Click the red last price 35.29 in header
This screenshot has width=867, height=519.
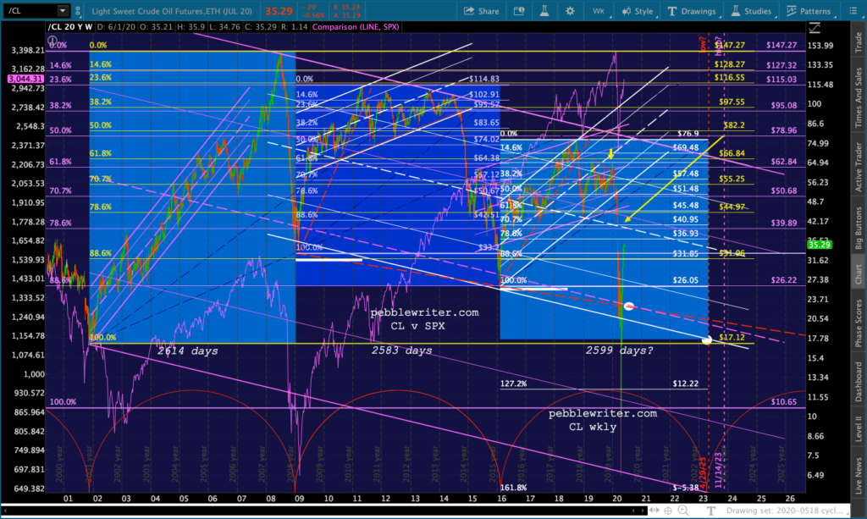pos(279,11)
